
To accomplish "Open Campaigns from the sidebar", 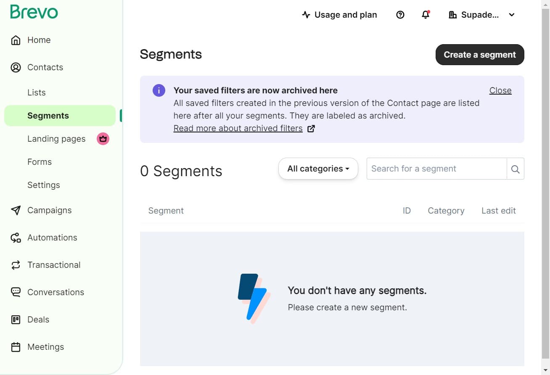I will 49,210.
